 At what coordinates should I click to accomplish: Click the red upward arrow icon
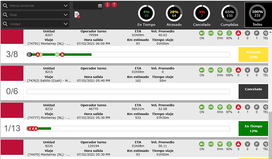pyautogui.click(x=114, y=5)
